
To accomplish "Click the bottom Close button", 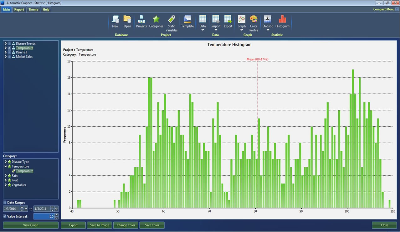I will (384, 225).
